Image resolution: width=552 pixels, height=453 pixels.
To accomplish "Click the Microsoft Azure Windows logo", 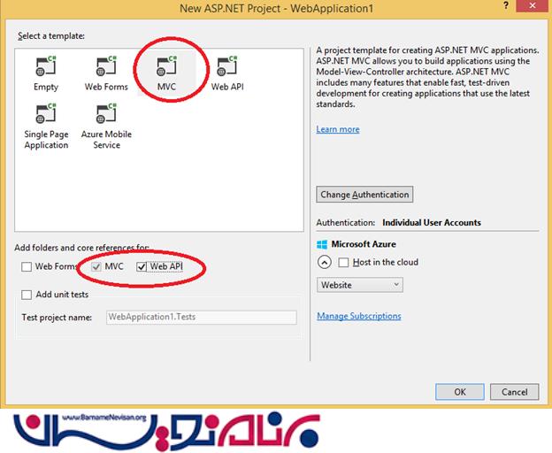I will click(x=322, y=244).
